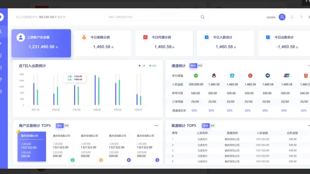Click the 9月3日 chart tooltip
Viewport: 310px width, 174px height.
click(75, 78)
